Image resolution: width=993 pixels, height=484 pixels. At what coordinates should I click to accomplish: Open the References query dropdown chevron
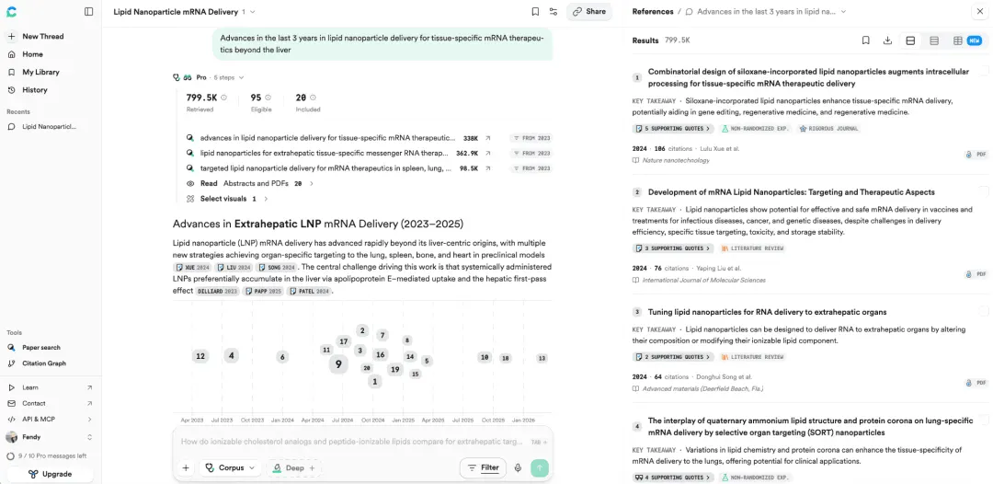click(843, 11)
